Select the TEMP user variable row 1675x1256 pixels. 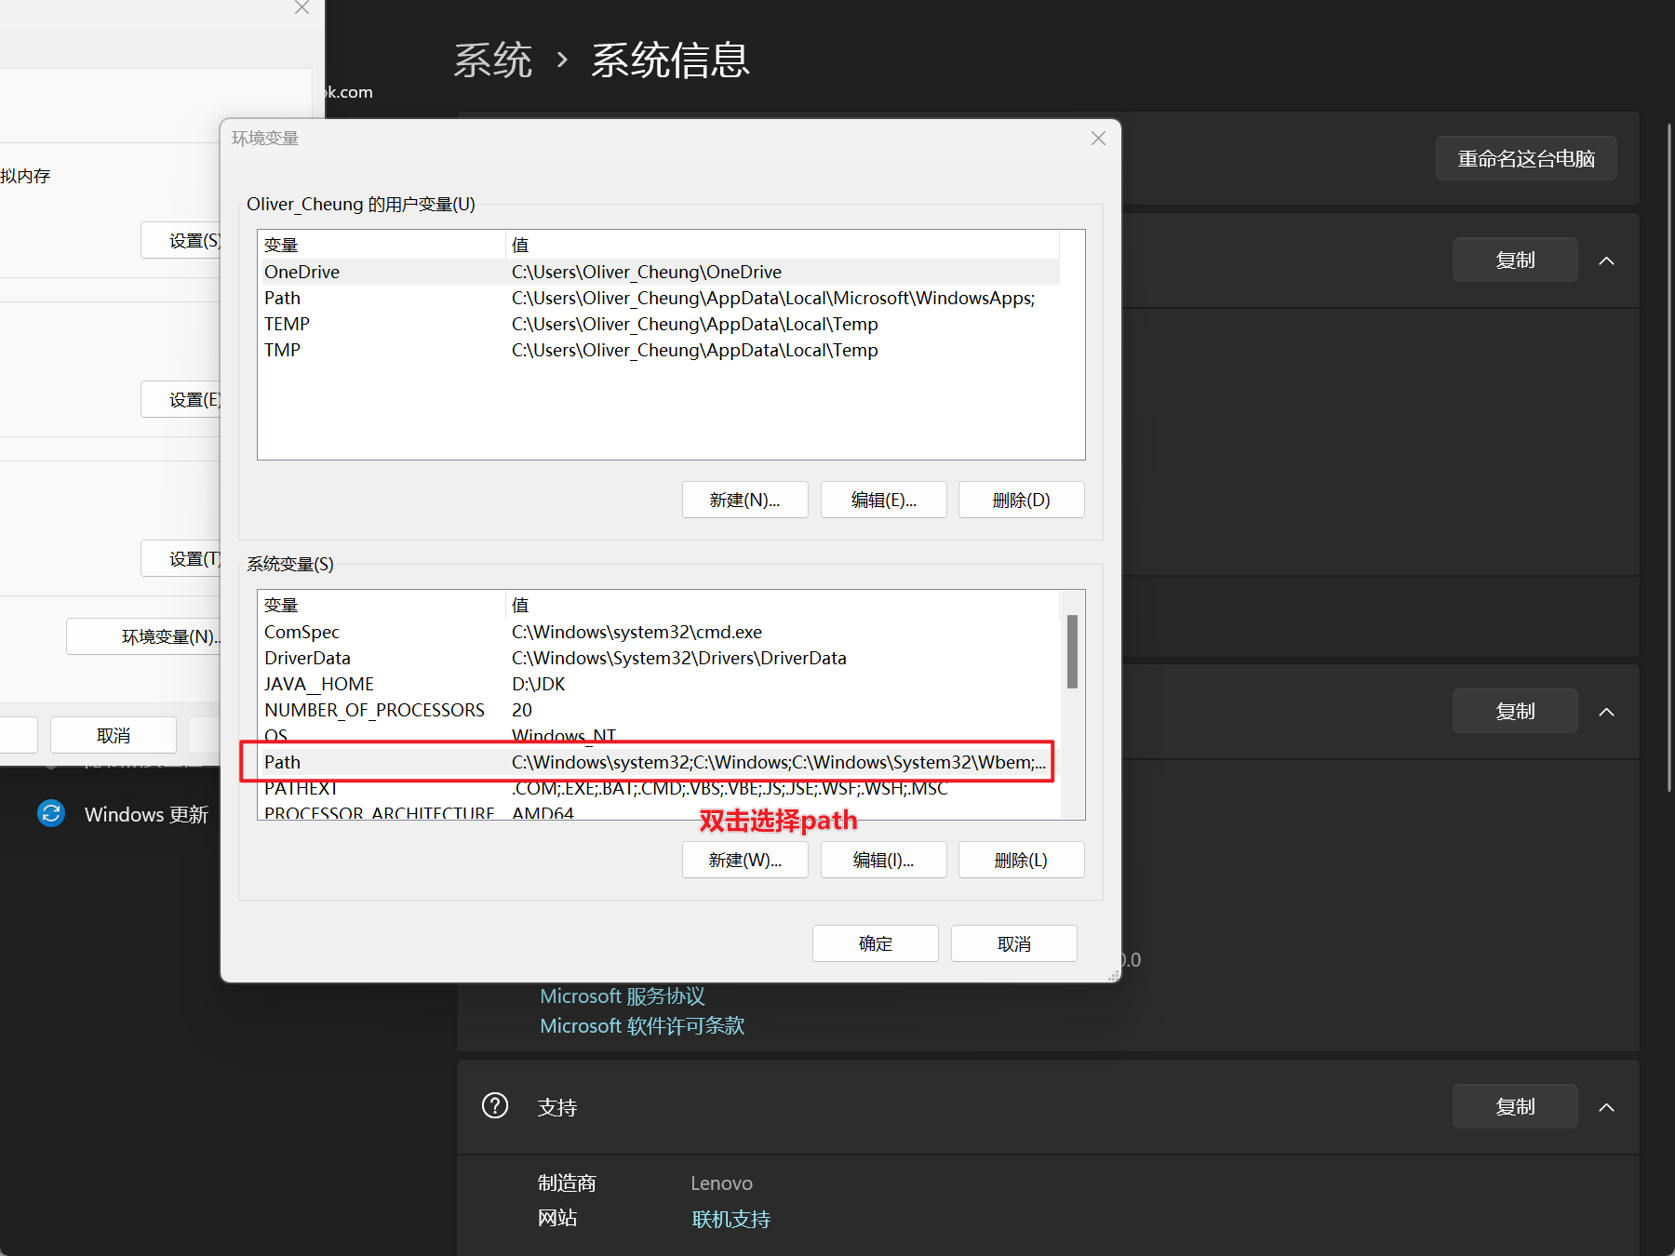click(x=659, y=324)
